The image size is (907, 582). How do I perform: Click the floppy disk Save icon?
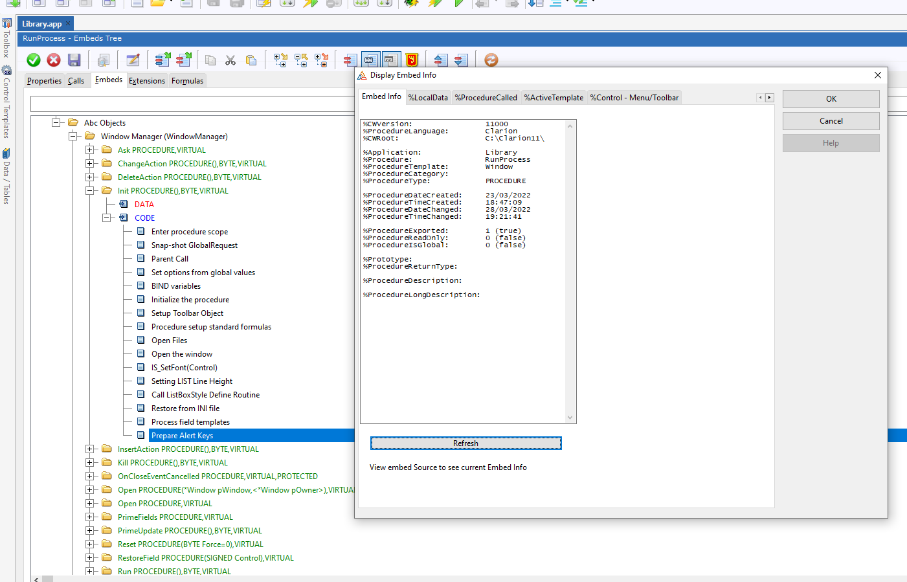[74, 60]
